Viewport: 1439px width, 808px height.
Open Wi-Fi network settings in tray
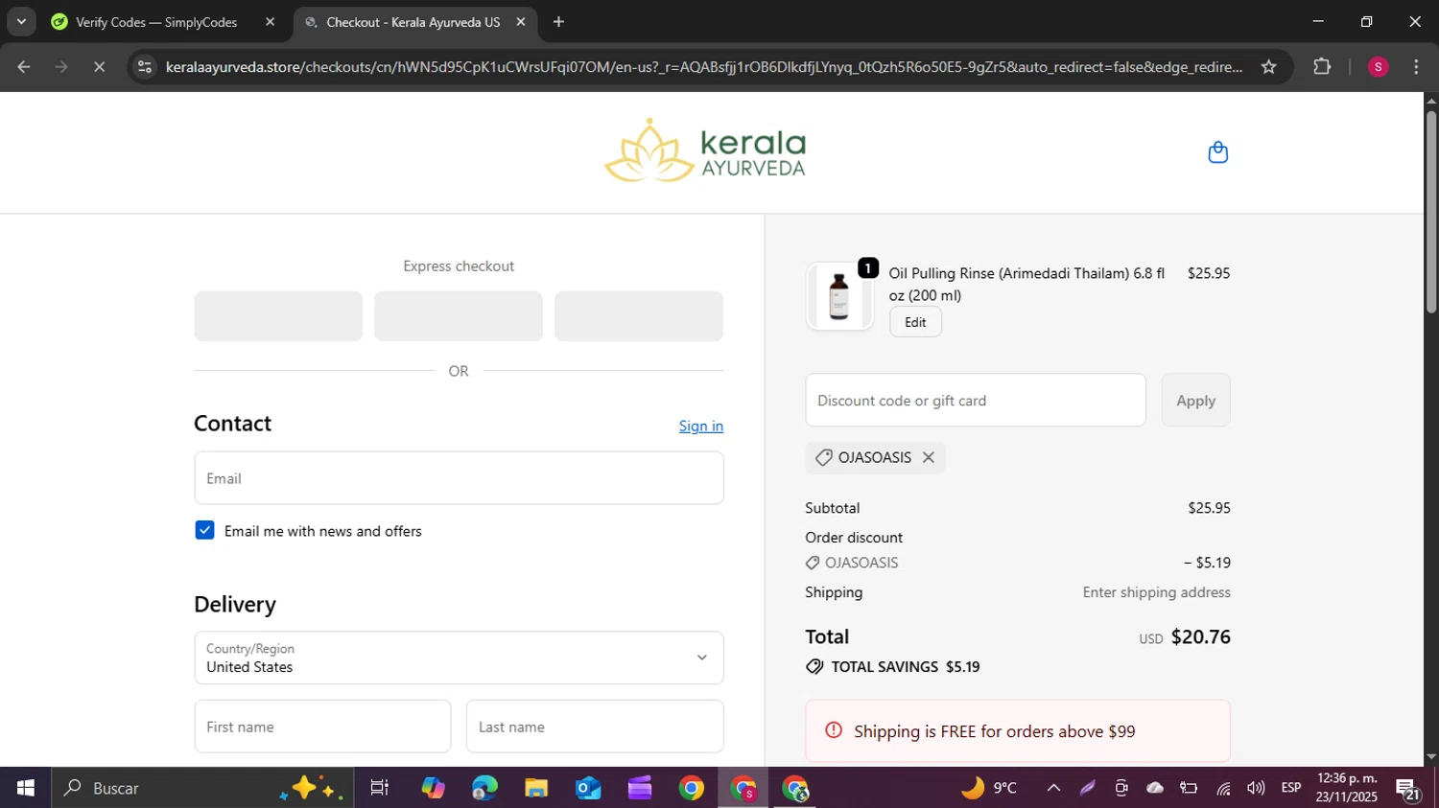coord(1223,788)
